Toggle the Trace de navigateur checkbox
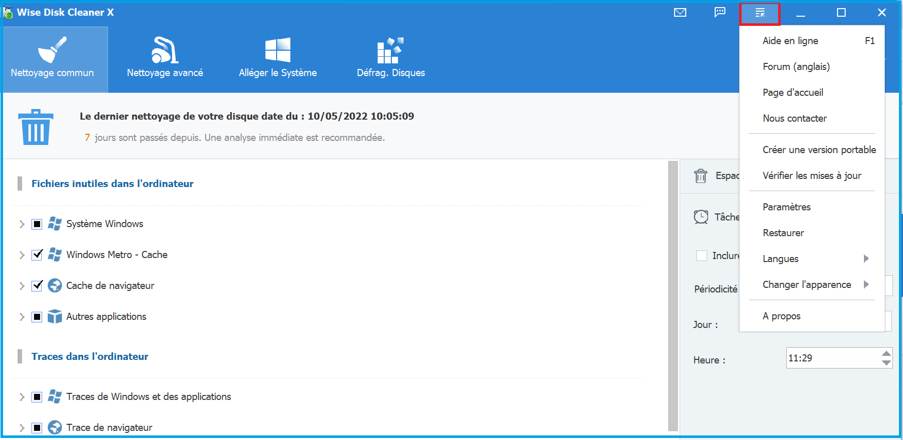The height and width of the screenshot is (440, 903). (37, 428)
